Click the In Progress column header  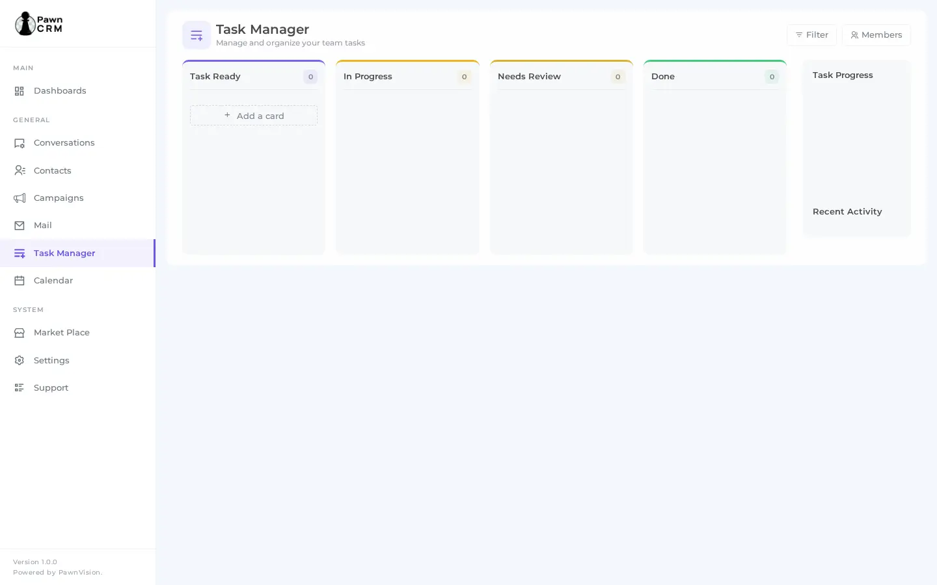tap(368, 76)
